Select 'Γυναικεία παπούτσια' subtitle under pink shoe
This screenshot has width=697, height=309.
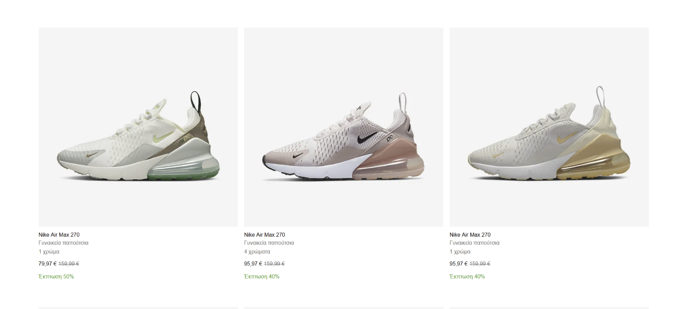click(x=269, y=243)
